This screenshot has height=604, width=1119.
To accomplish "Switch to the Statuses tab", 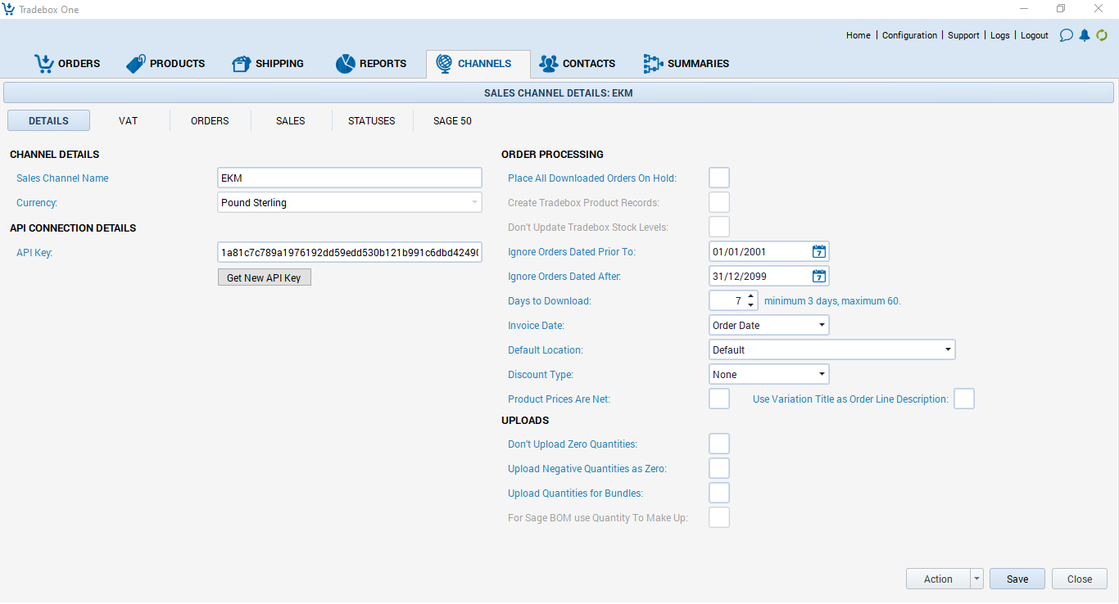I will tap(371, 120).
